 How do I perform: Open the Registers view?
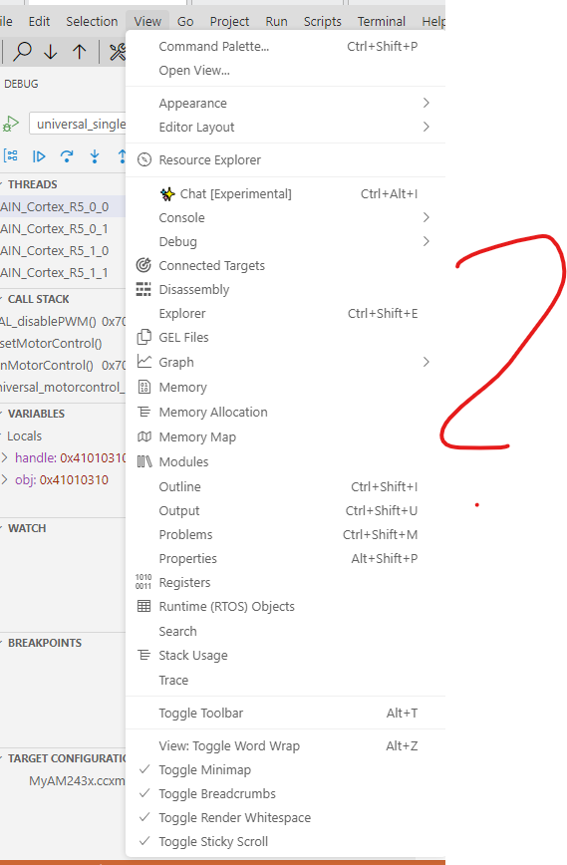point(285,583)
